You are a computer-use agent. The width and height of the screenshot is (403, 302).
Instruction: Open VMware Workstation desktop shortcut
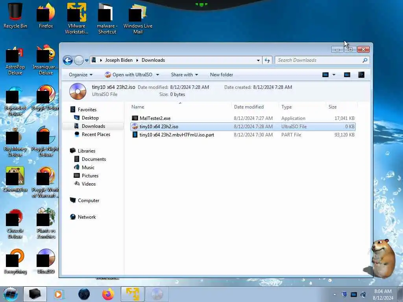pos(77,18)
